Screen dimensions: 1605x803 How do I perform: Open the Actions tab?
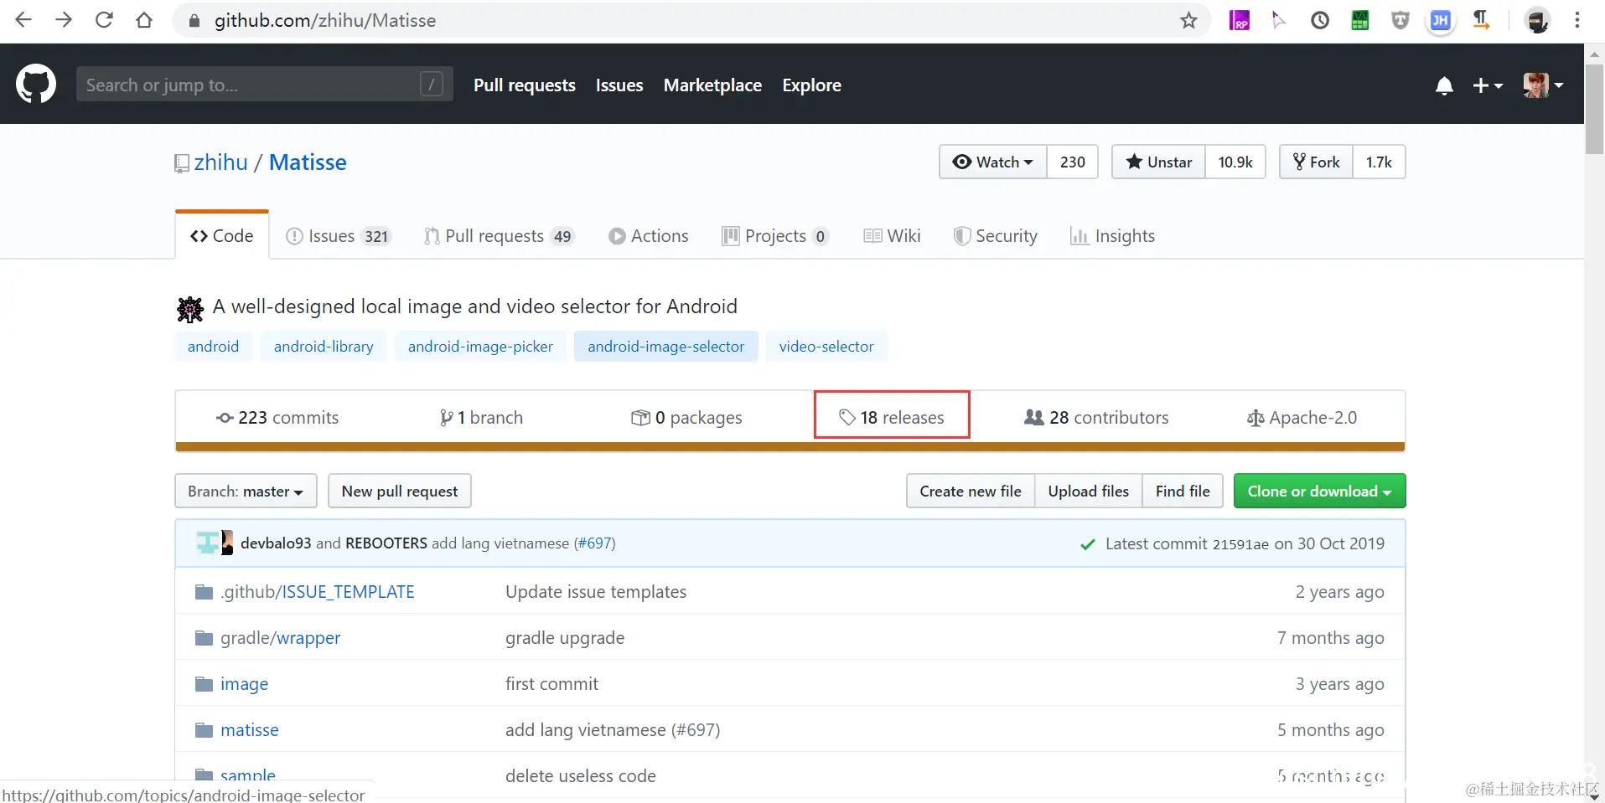(649, 236)
